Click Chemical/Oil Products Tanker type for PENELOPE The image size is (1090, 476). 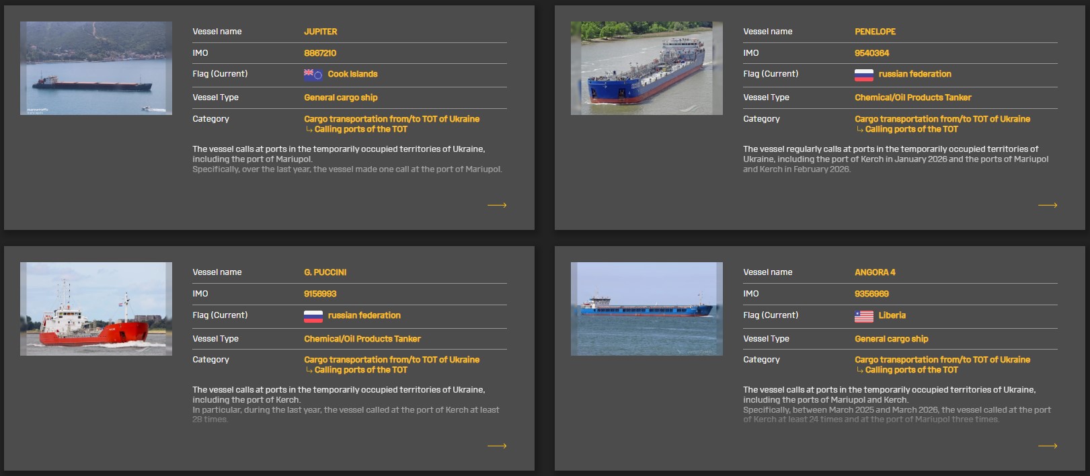(912, 97)
